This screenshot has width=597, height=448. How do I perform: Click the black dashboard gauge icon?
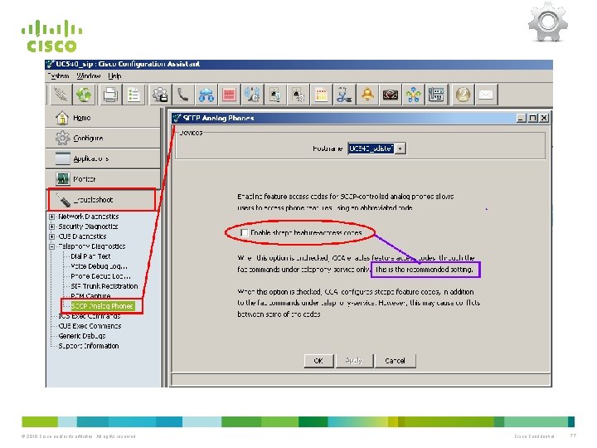pos(391,95)
